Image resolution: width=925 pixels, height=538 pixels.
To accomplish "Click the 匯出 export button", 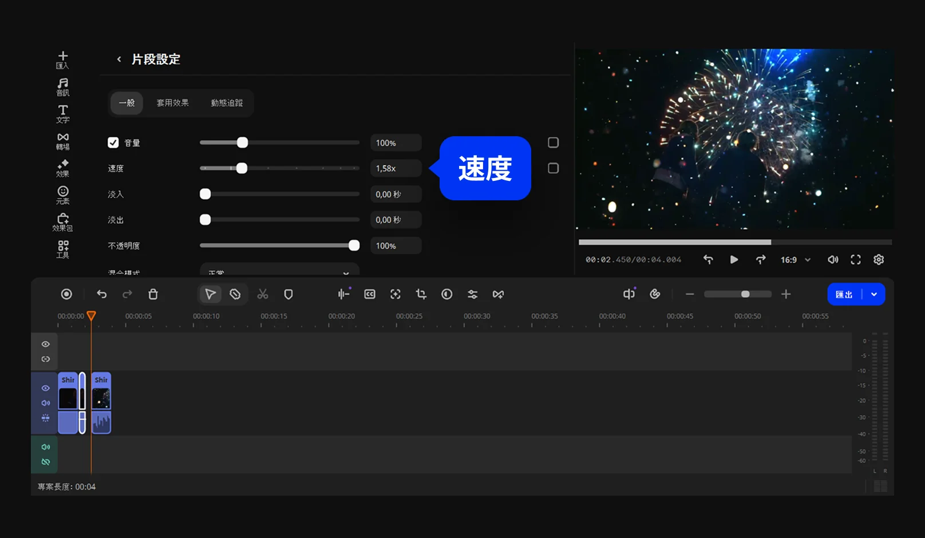I will click(x=844, y=294).
